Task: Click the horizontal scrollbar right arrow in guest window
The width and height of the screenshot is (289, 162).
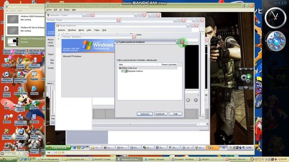Action: point(207,124)
